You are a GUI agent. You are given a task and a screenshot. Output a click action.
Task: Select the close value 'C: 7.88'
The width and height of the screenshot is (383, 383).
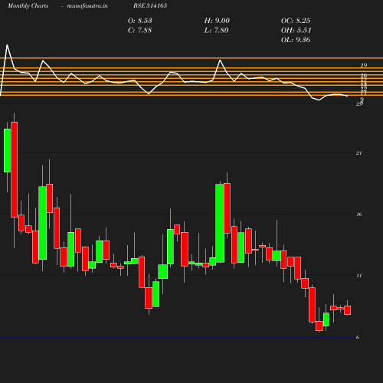(x=139, y=31)
